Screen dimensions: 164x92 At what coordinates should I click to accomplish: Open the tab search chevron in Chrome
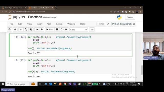(125, 8)
